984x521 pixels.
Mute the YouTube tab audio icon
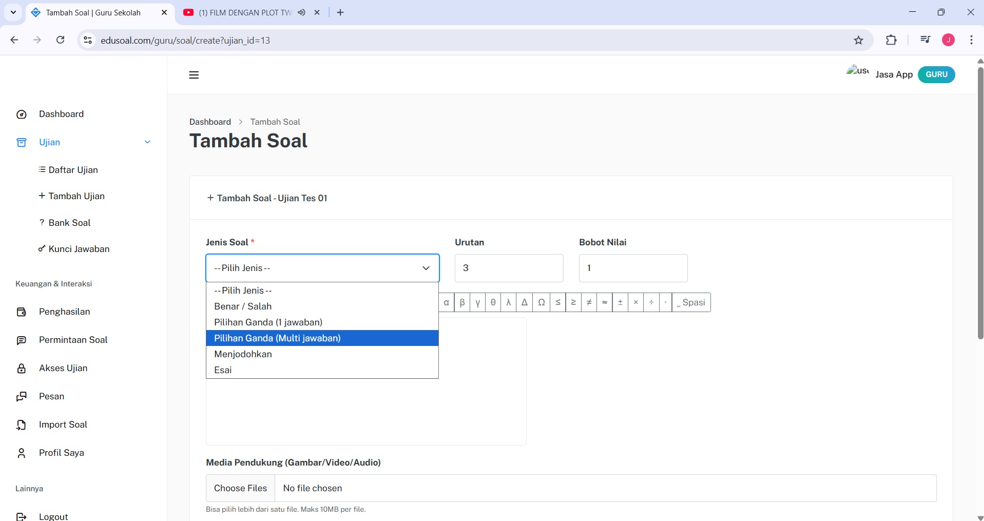coord(301,12)
